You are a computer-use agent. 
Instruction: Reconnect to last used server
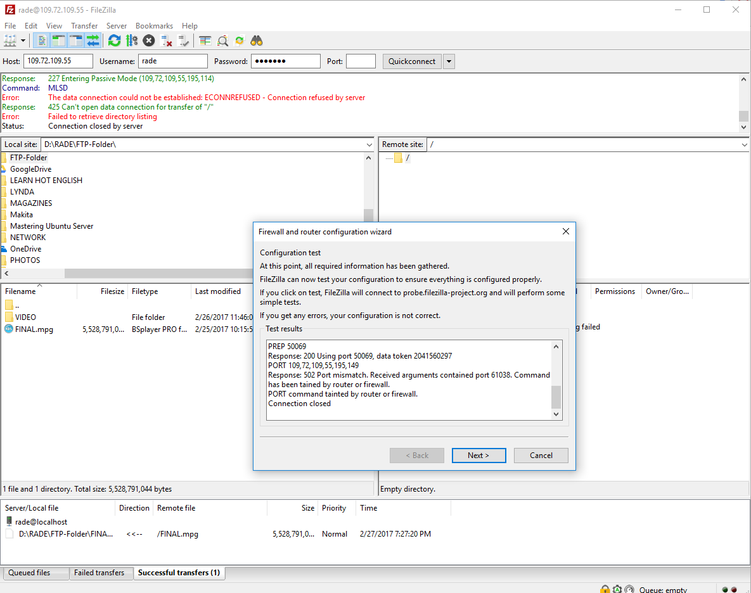183,41
